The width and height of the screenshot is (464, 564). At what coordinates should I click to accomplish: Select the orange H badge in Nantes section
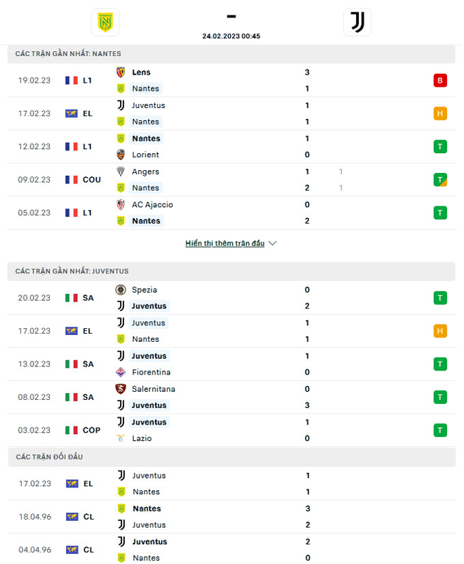pos(440,113)
